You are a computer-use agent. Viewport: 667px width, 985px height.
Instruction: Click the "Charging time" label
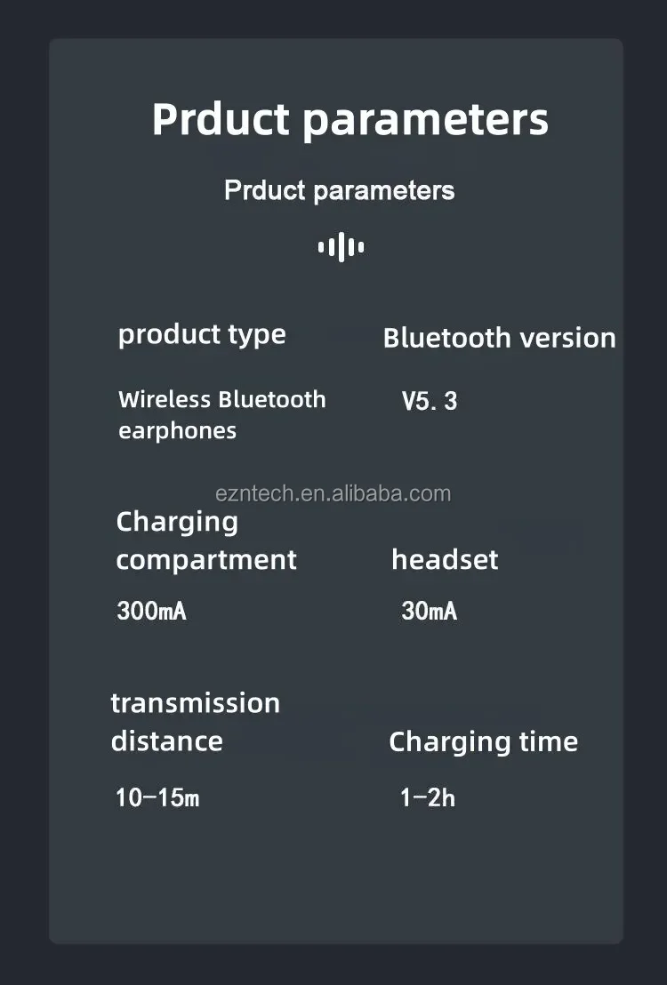coord(483,741)
